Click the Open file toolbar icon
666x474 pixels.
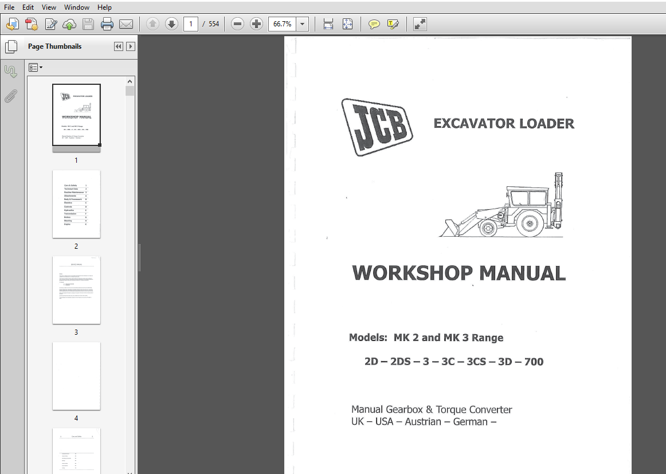[13, 24]
